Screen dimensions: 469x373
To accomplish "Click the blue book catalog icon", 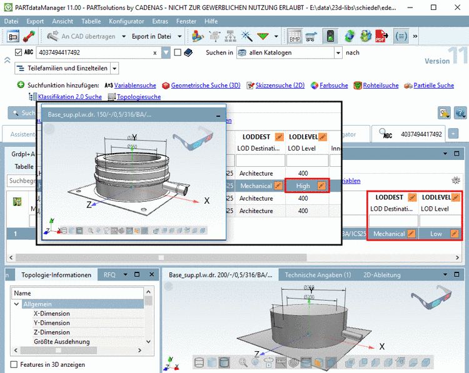I will (x=188, y=52).
